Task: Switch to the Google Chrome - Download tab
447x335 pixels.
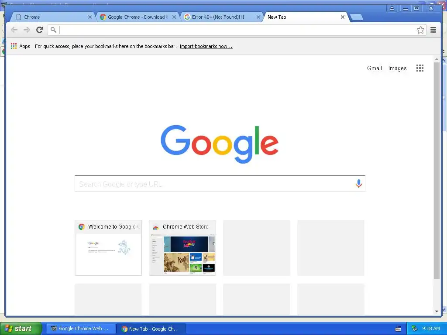Action: point(138,17)
